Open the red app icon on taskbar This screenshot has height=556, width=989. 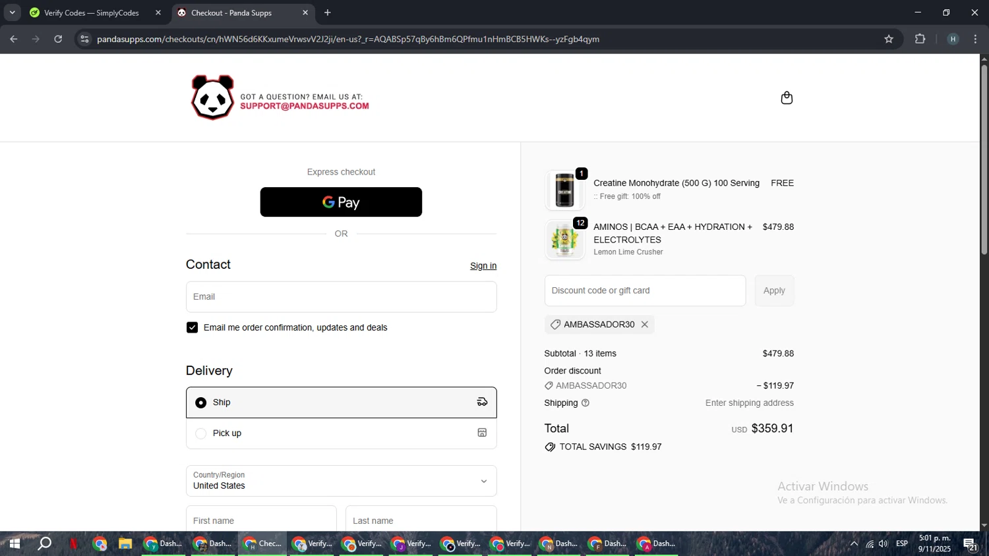73,544
